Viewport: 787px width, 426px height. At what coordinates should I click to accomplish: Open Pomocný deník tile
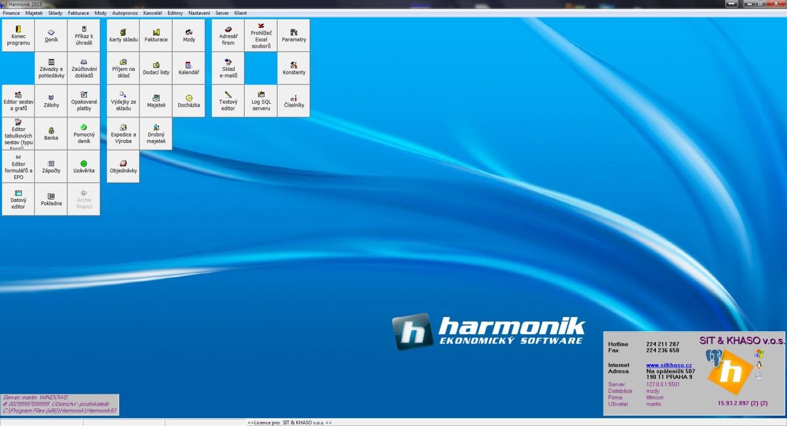click(x=83, y=134)
